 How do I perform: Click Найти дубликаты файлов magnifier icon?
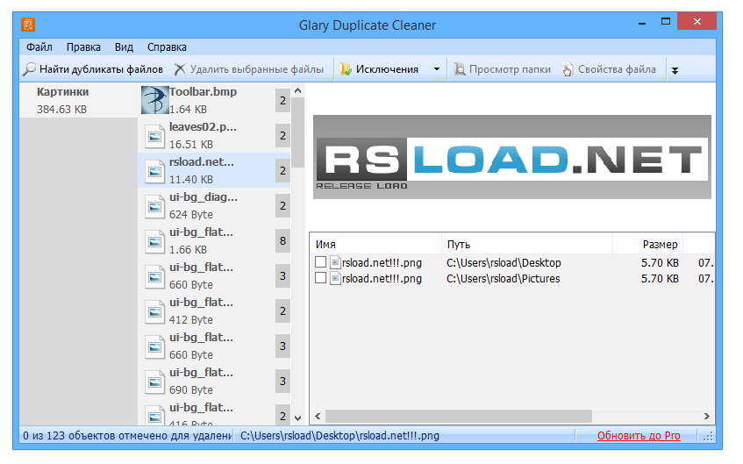pos(29,69)
